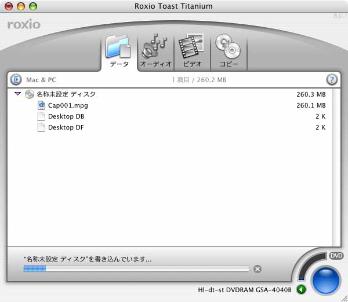Select the Desktop DB file
Image resolution: width=348 pixels, height=302 pixels.
pos(66,116)
